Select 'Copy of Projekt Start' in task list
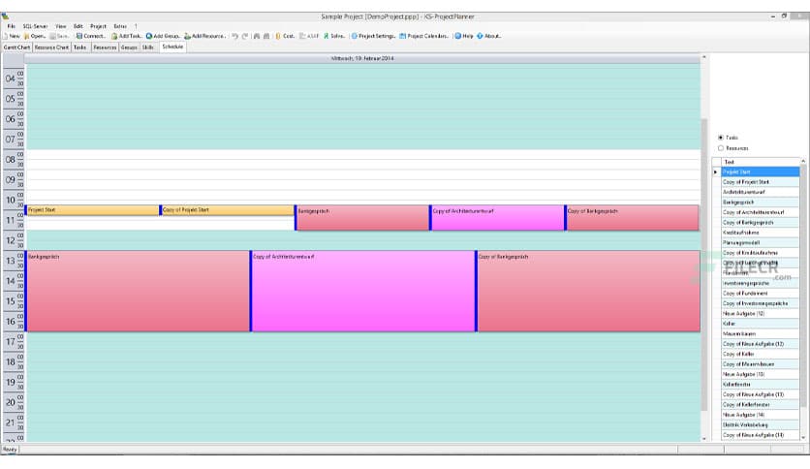Image resolution: width=810 pixels, height=469 pixels. [761, 182]
